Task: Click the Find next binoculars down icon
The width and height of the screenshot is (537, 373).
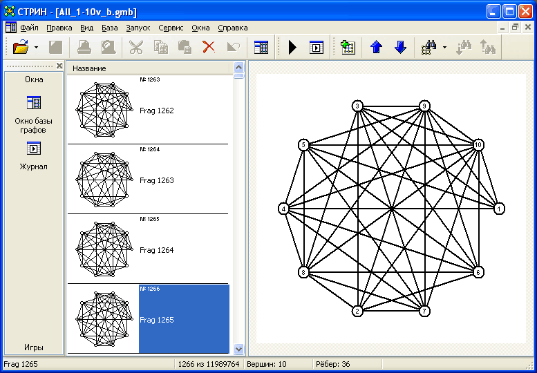Action: [464, 47]
